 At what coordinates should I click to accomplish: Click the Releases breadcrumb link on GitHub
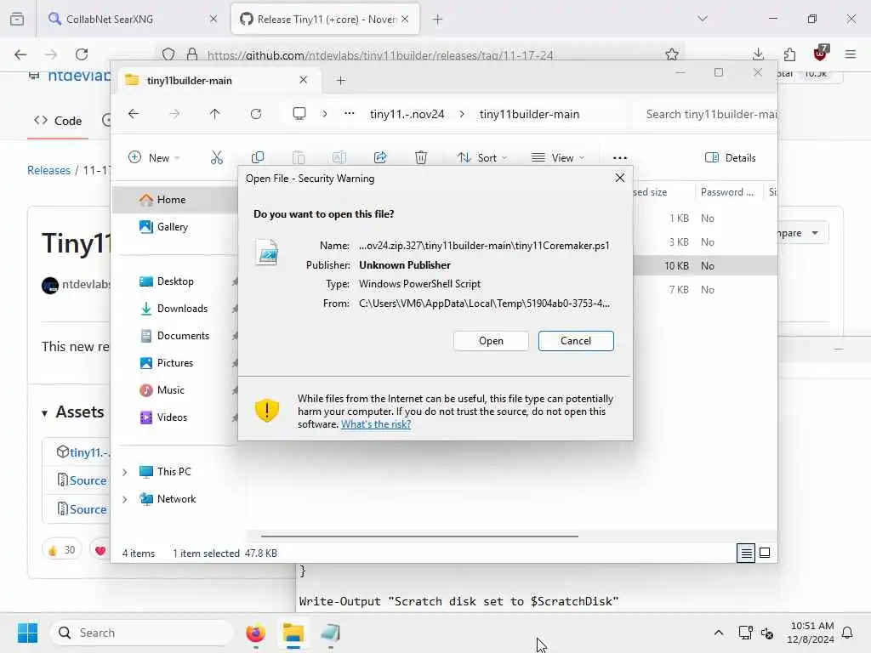48,170
